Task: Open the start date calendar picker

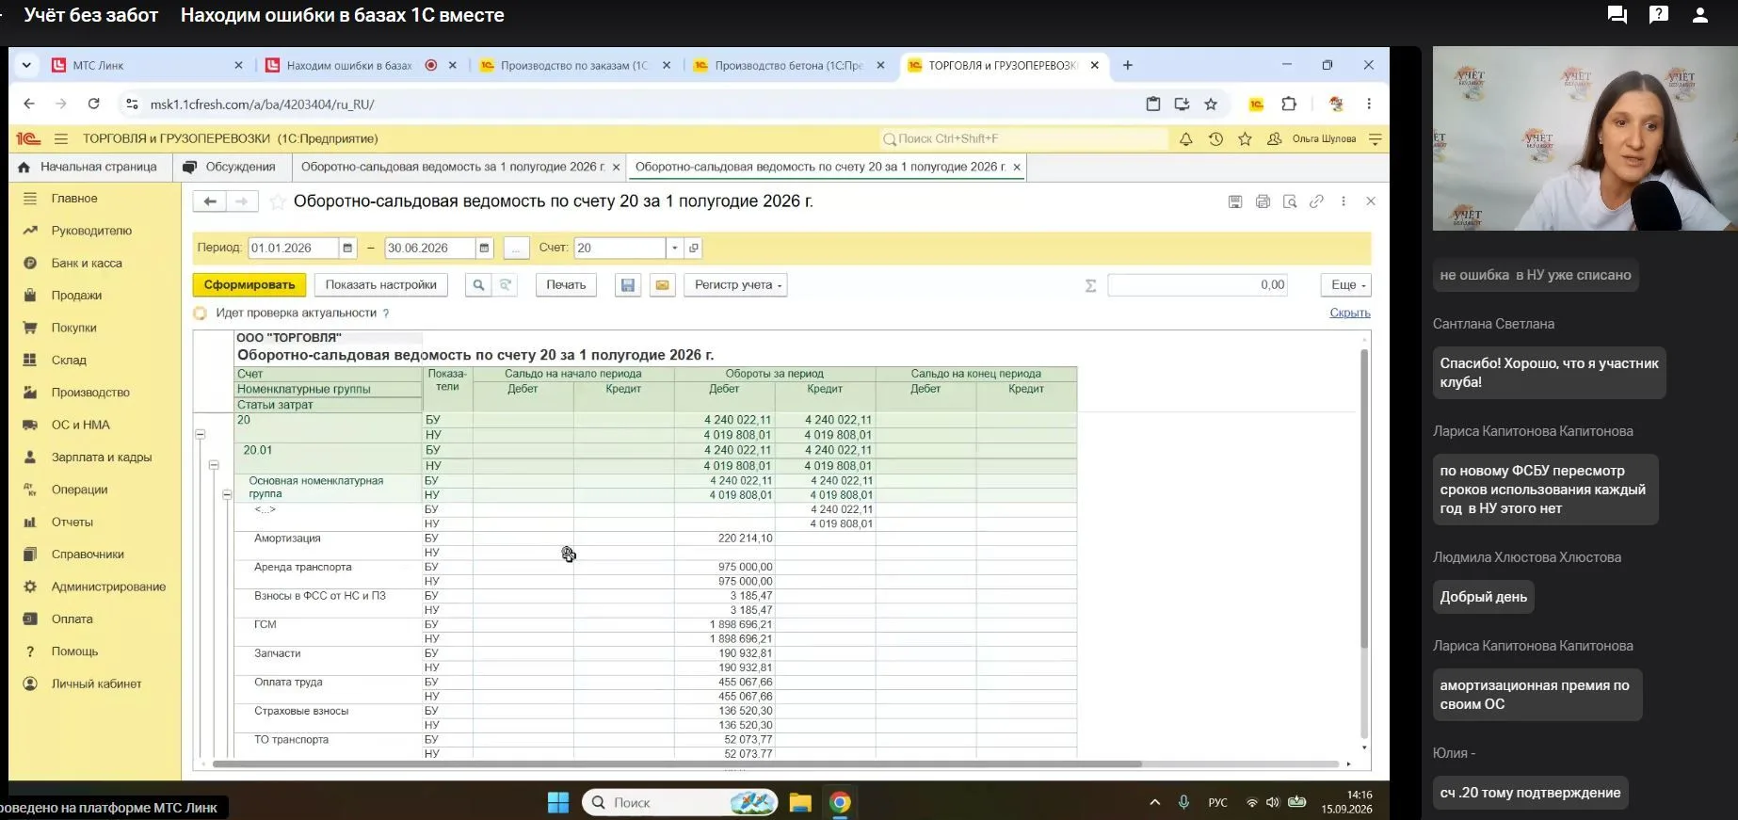Action: pyautogui.click(x=347, y=248)
